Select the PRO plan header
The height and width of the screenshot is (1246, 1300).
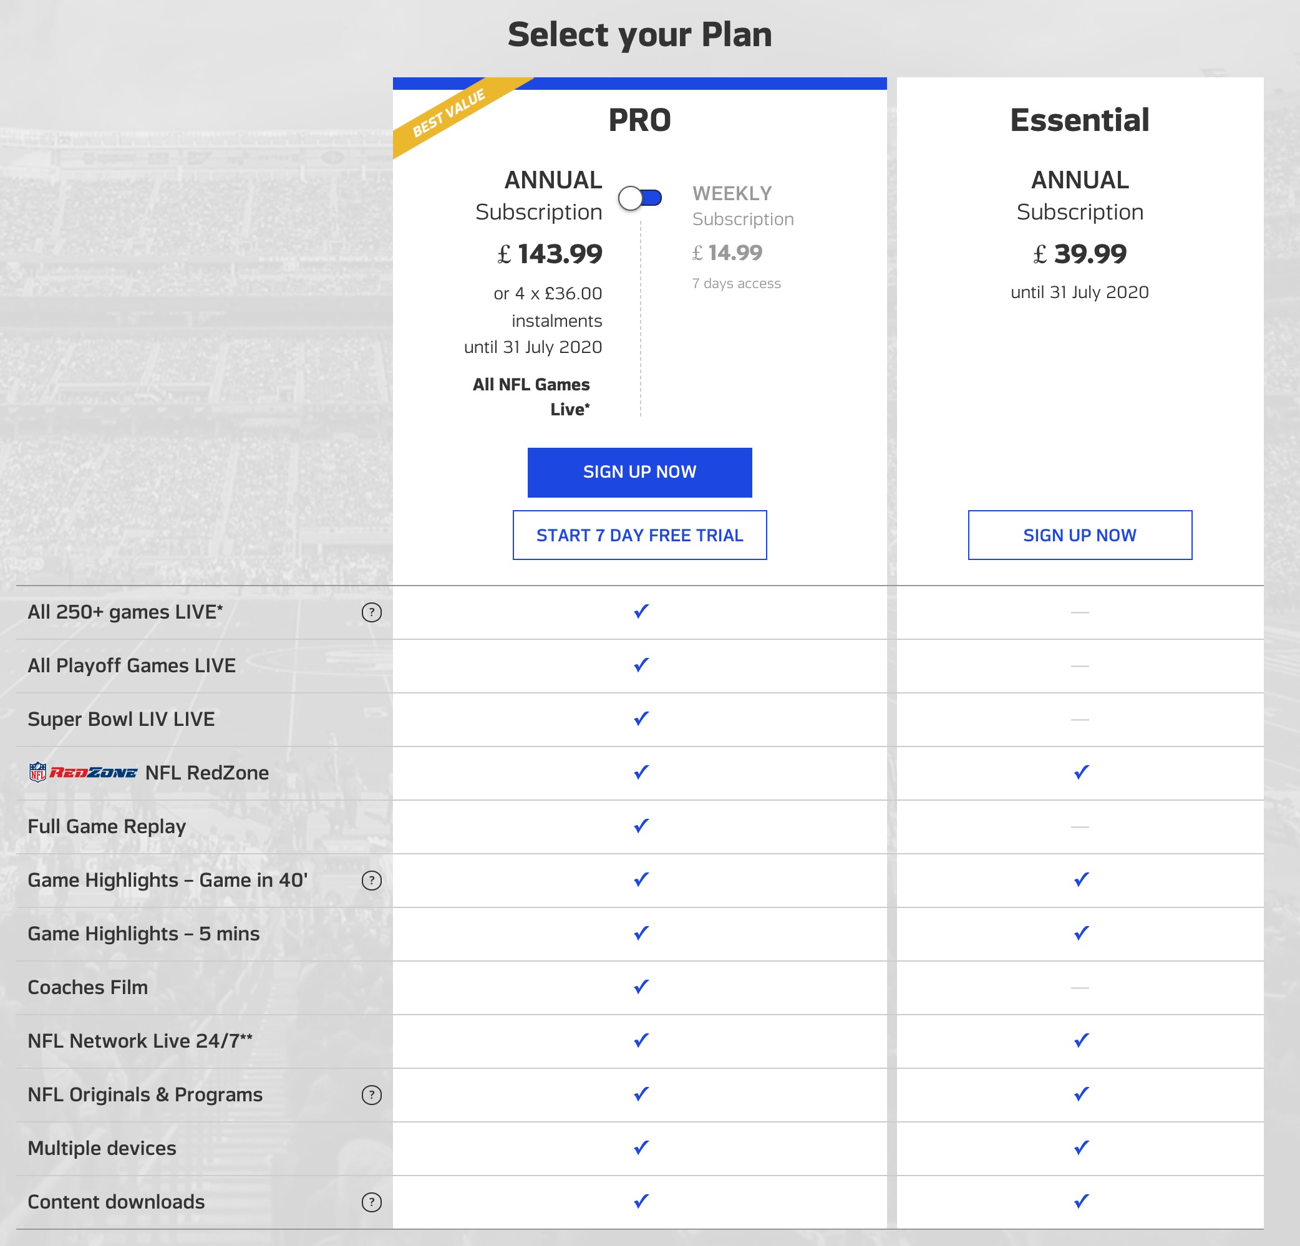[x=639, y=120]
